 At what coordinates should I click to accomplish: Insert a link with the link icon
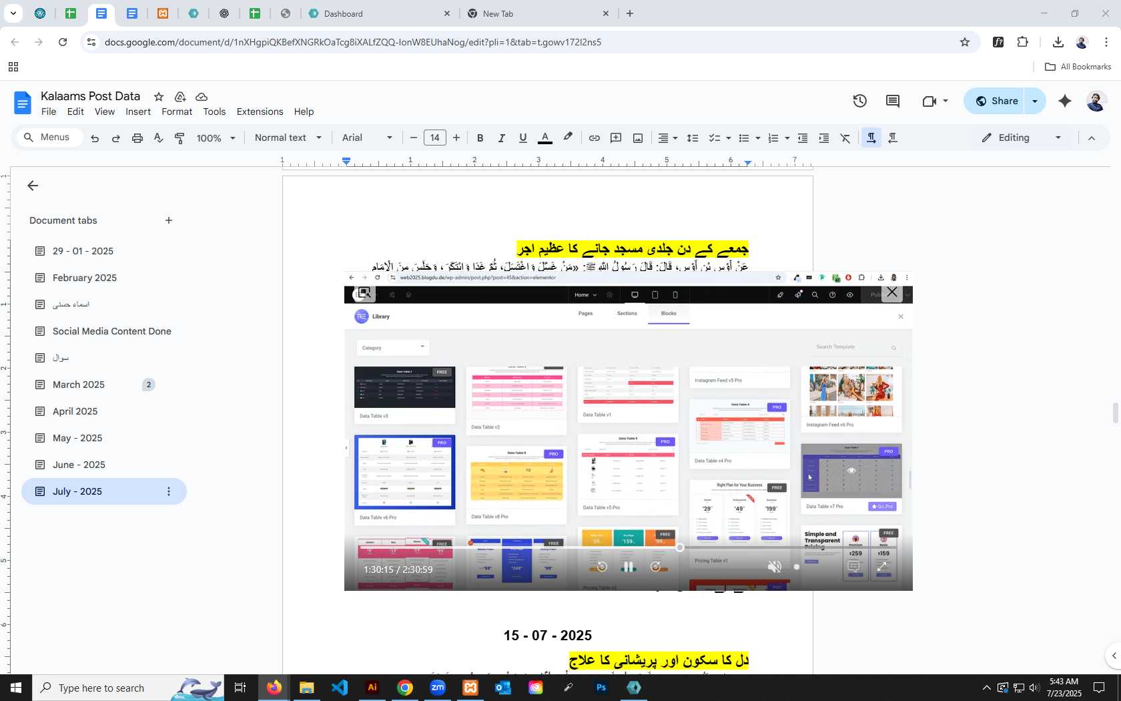pos(594,138)
